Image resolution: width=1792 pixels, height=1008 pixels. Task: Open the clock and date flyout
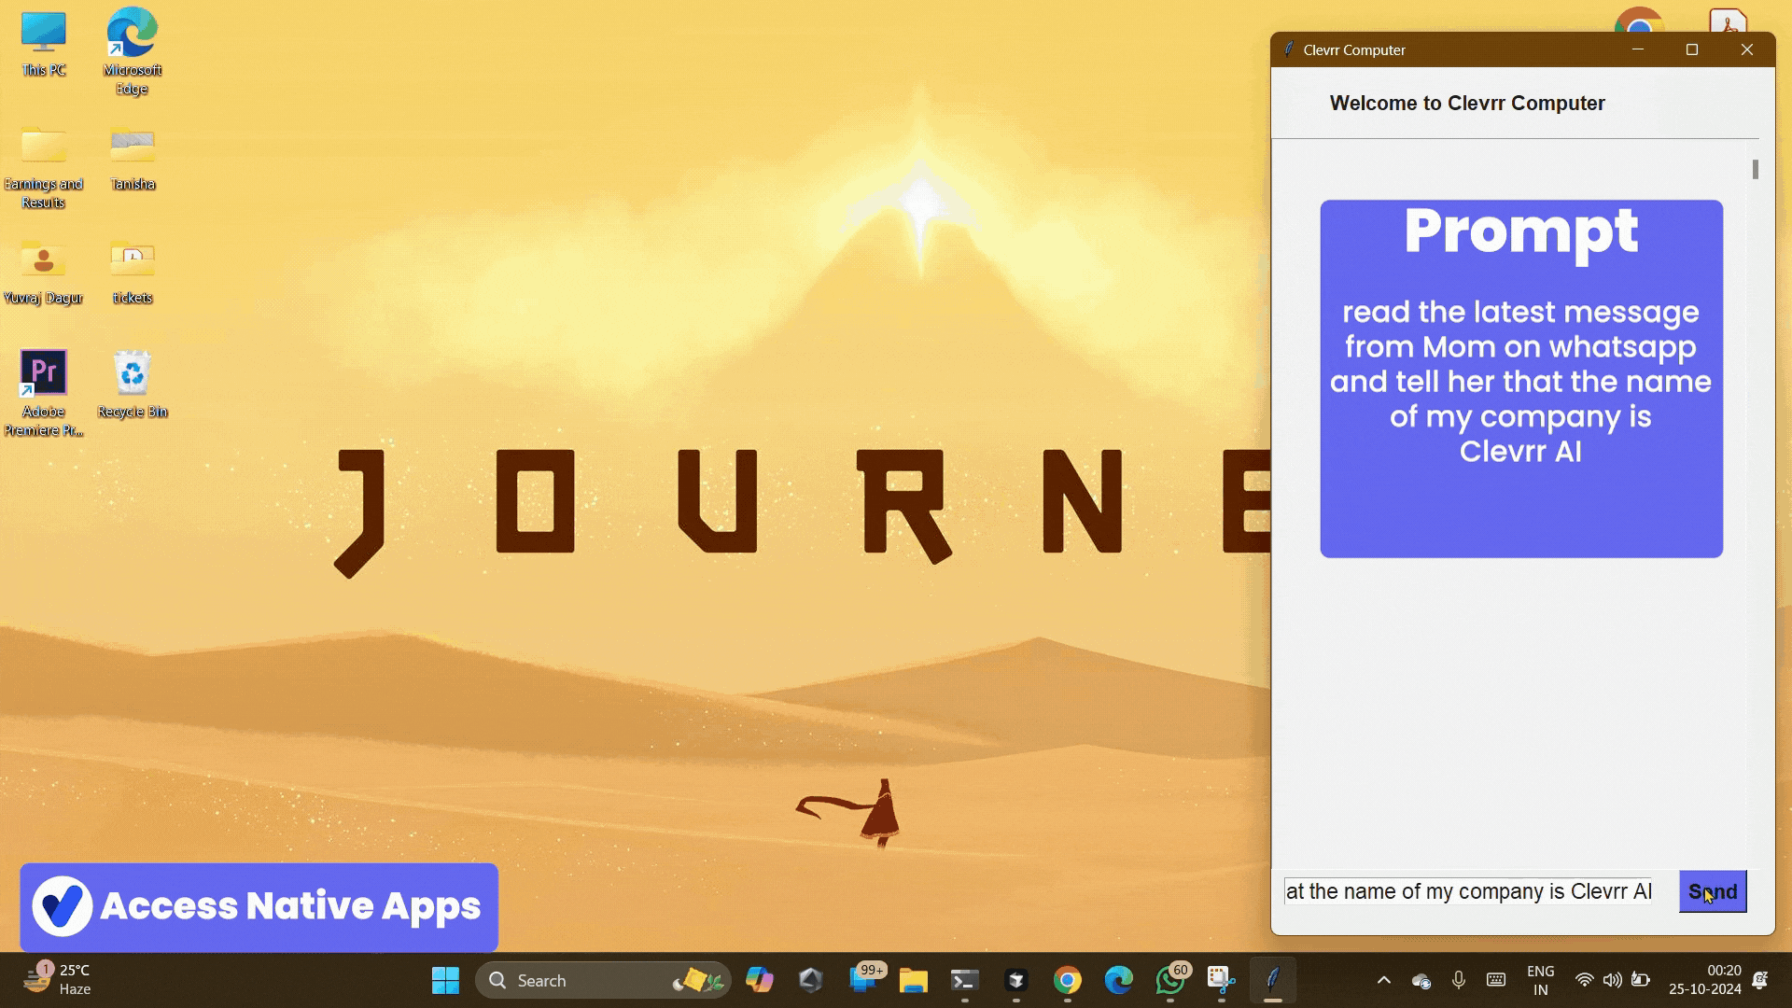(1704, 980)
